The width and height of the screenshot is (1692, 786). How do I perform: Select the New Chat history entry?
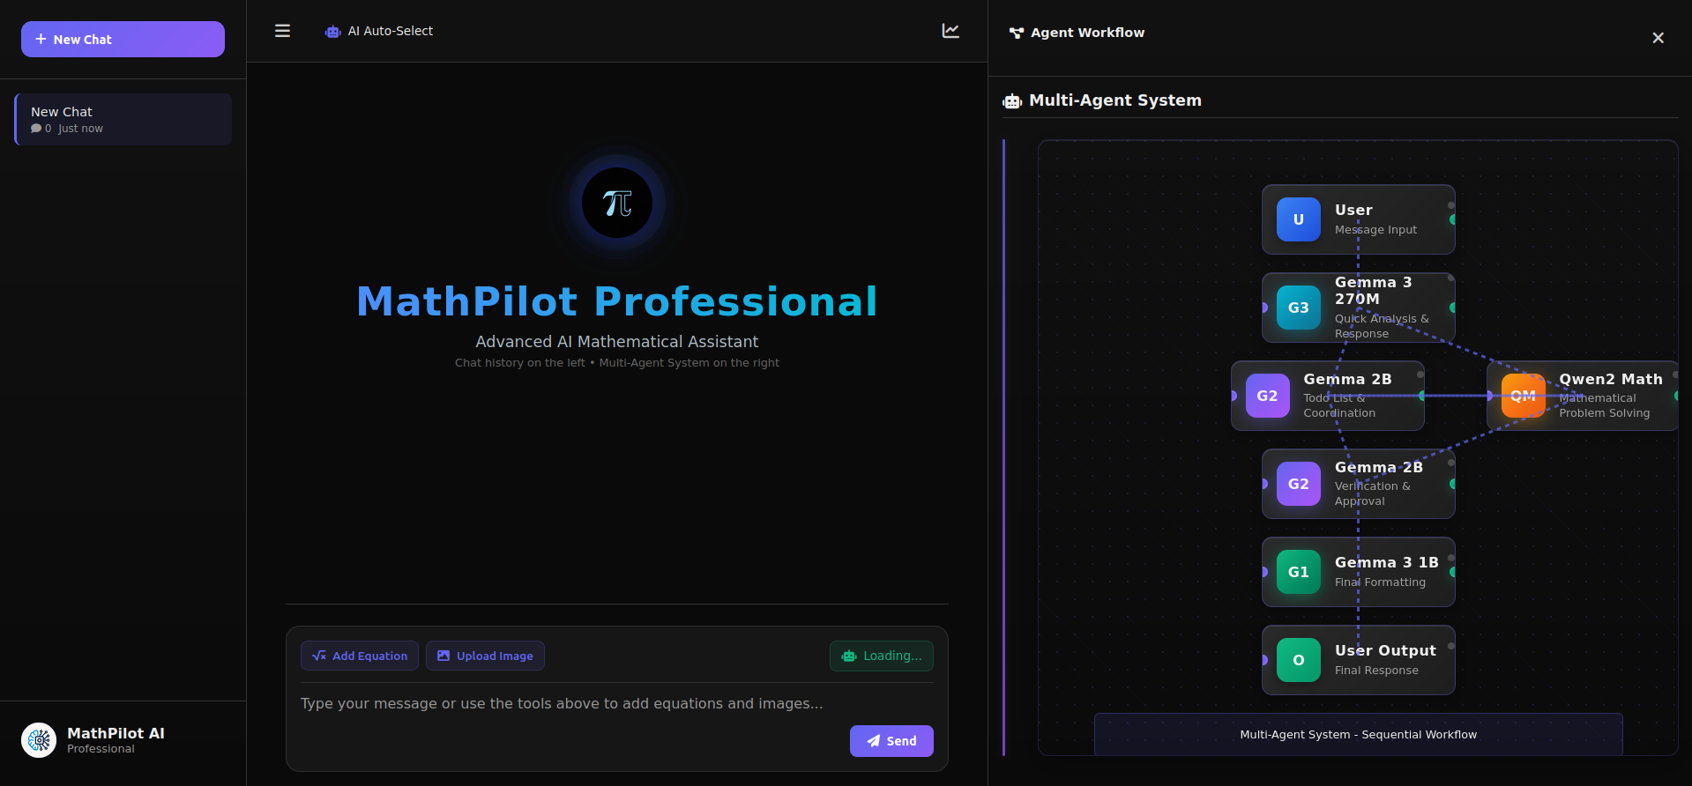(x=123, y=119)
